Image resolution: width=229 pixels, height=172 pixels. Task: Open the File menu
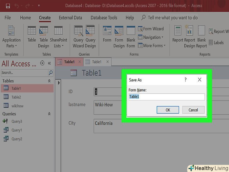pos(8,18)
